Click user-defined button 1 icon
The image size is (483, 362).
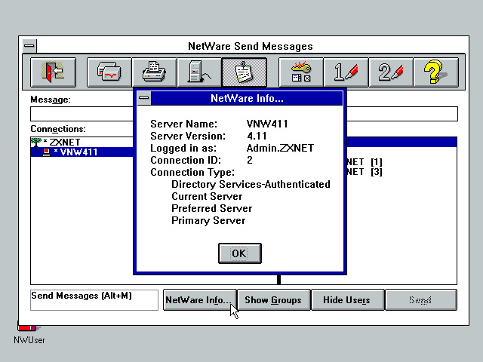(x=346, y=72)
